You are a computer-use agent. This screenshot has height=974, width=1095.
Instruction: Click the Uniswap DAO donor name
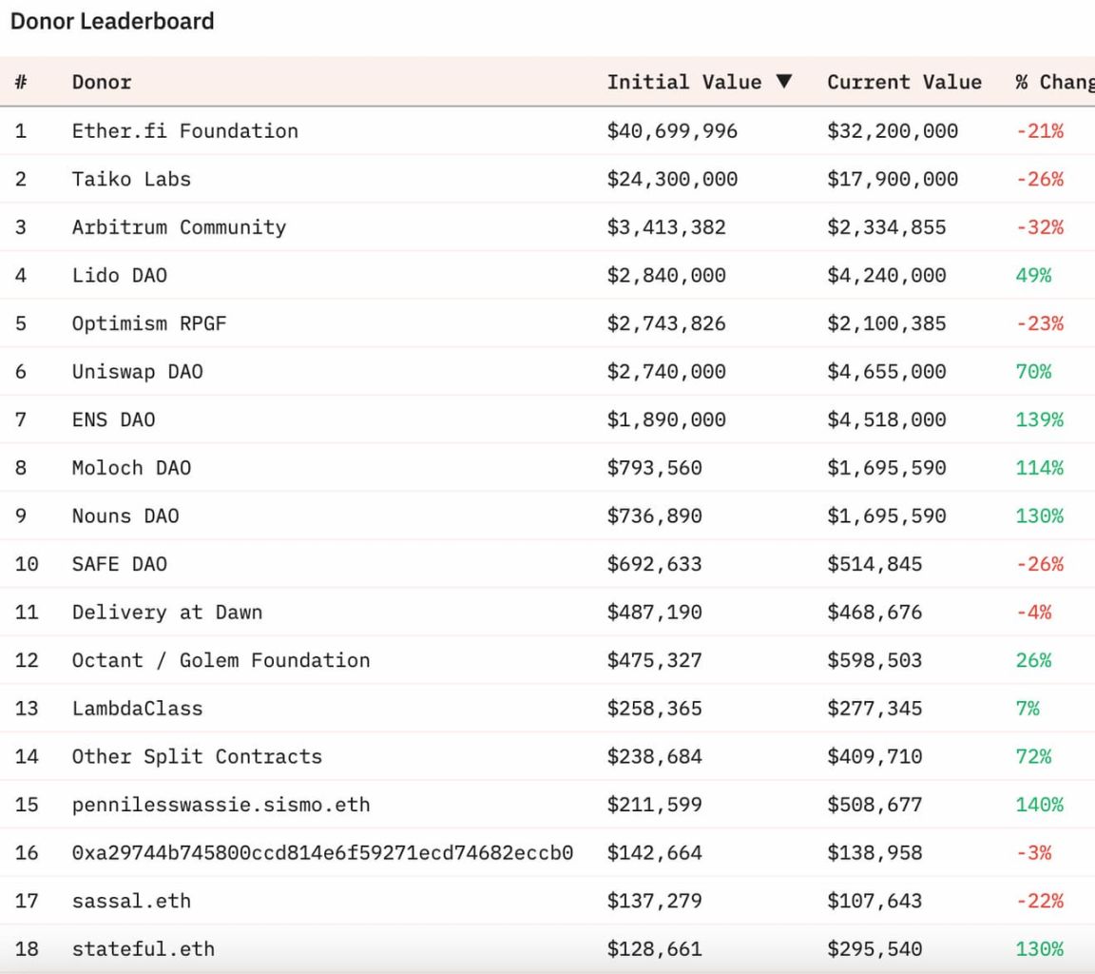[137, 372]
